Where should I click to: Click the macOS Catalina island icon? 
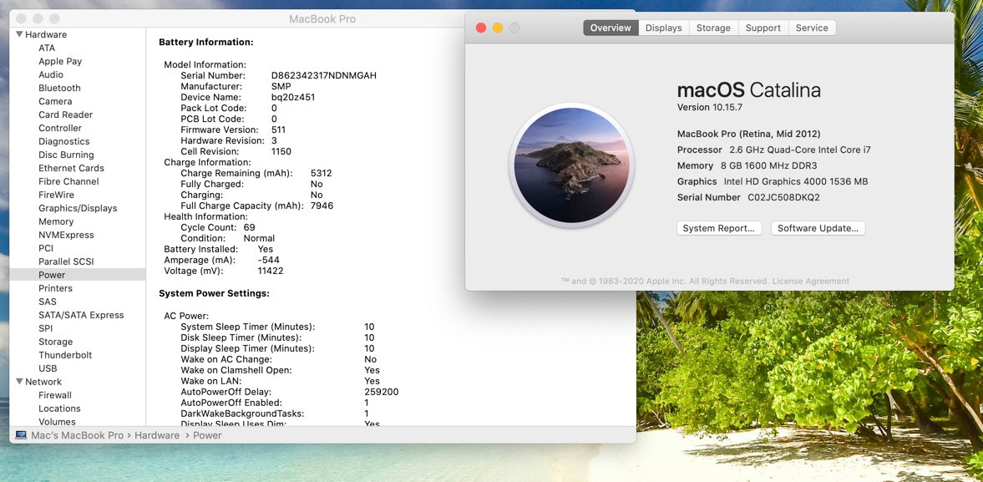[x=572, y=165]
